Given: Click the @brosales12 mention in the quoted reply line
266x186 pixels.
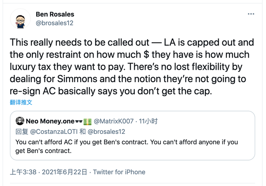Looking at the screenshot, I should pos(106,131).
